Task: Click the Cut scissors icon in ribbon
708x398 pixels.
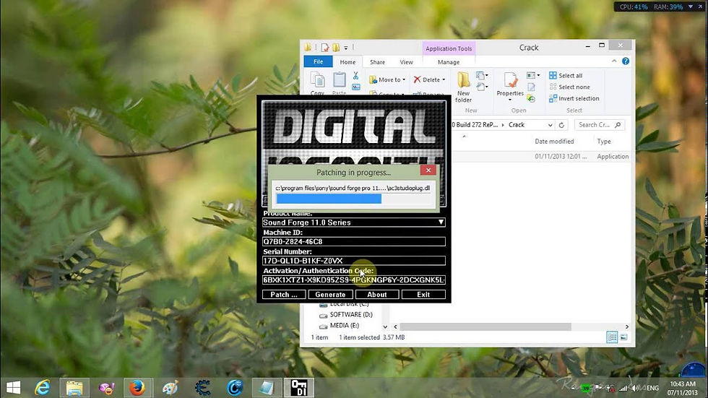Action: [x=356, y=76]
